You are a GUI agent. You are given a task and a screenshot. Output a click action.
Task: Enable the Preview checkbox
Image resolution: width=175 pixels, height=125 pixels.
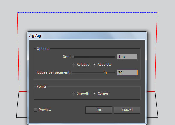pyautogui.click(x=36, y=110)
